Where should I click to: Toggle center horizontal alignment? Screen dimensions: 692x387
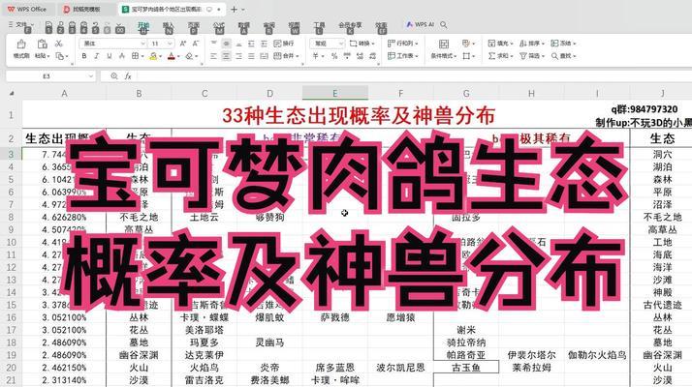point(226,56)
